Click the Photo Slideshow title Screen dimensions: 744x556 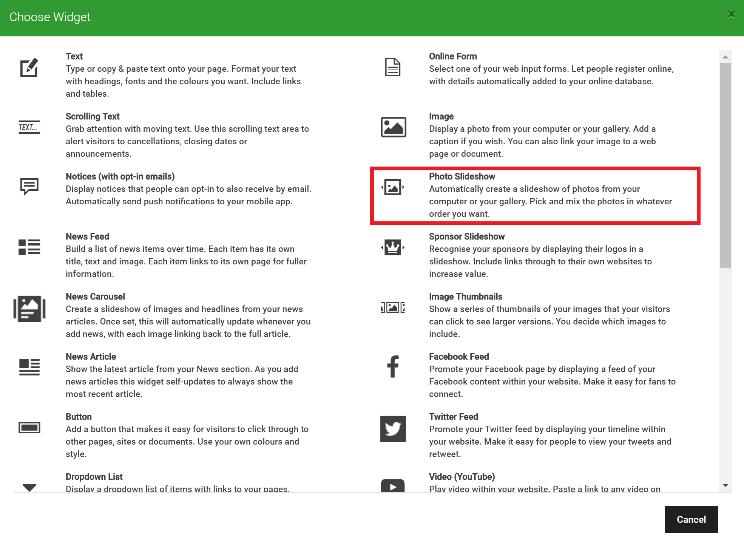[x=462, y=176]
